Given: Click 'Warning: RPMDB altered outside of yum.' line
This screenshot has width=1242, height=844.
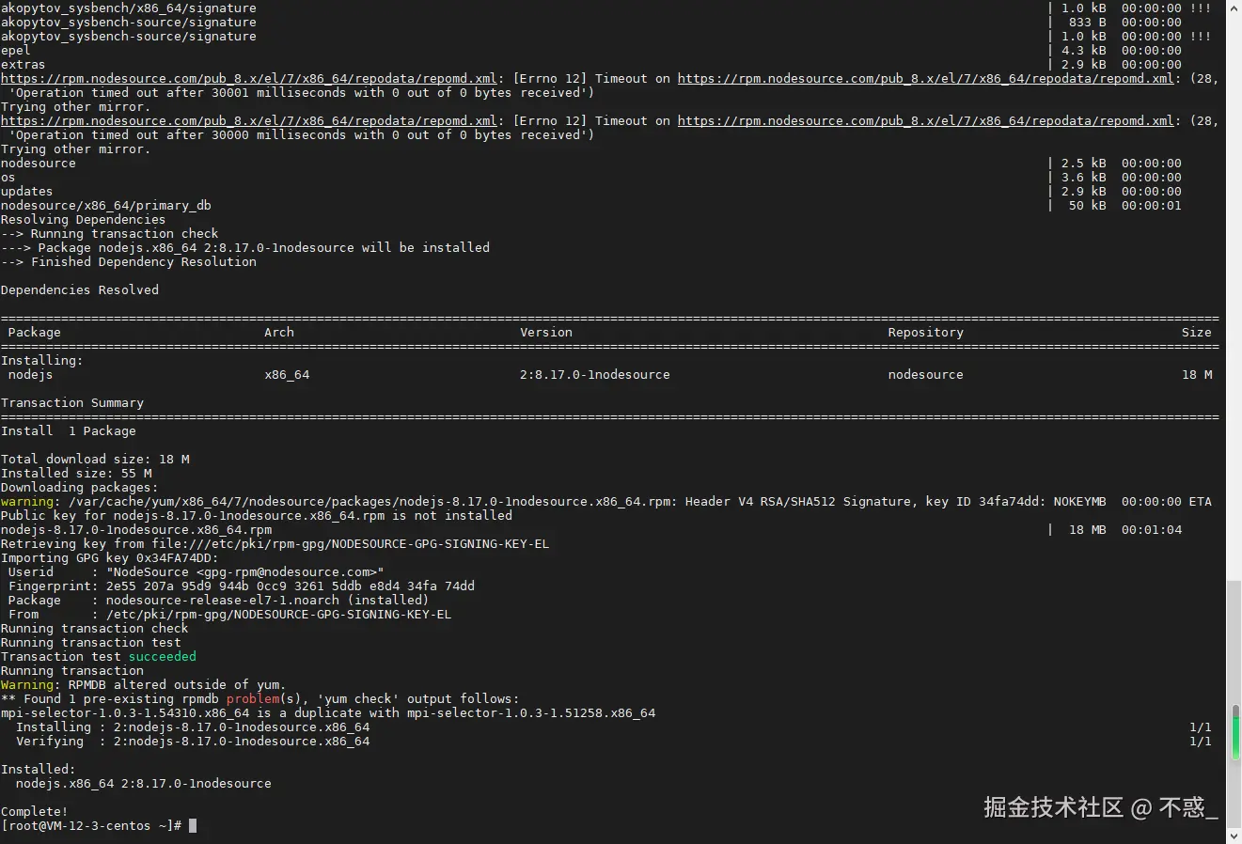Looking at the screenshot, I should [144, 685].
